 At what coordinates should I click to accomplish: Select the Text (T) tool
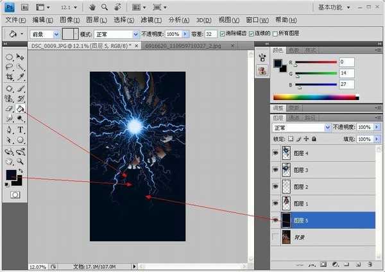pyautogui.click(x=21, y=130)
